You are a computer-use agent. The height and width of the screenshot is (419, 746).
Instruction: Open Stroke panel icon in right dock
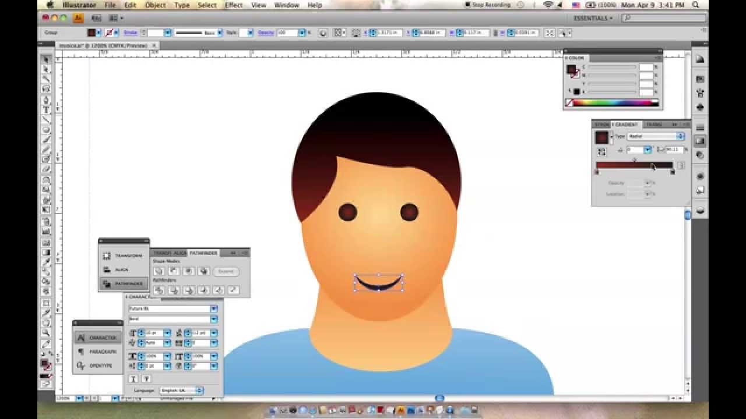pyautogui.click(x=700, y=127)
